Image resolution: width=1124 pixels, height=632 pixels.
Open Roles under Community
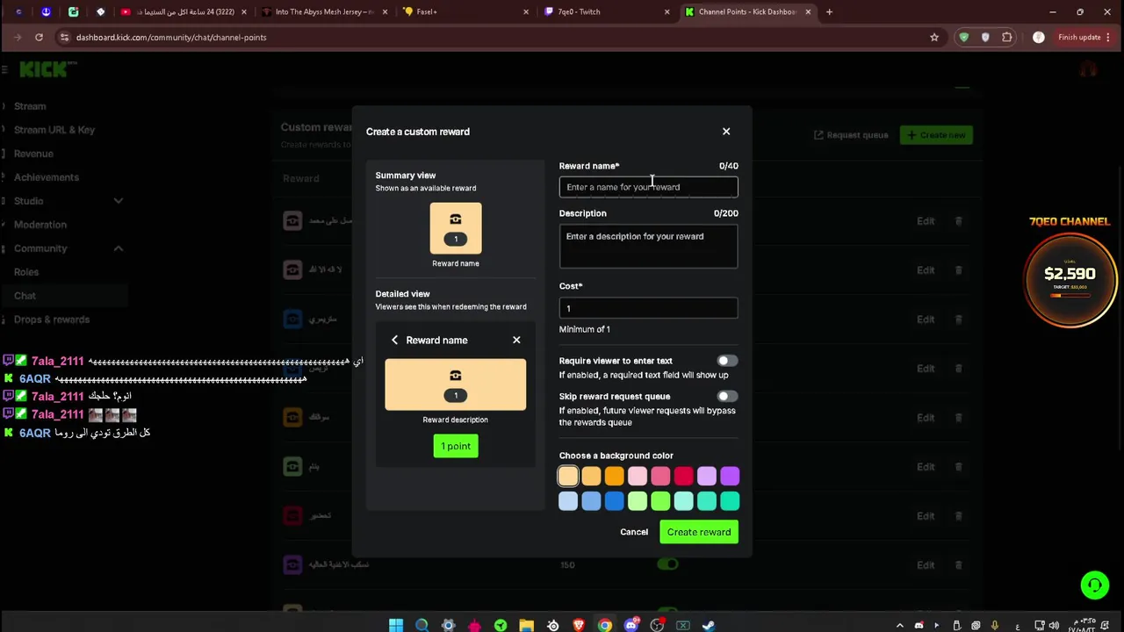coord(26,272)
